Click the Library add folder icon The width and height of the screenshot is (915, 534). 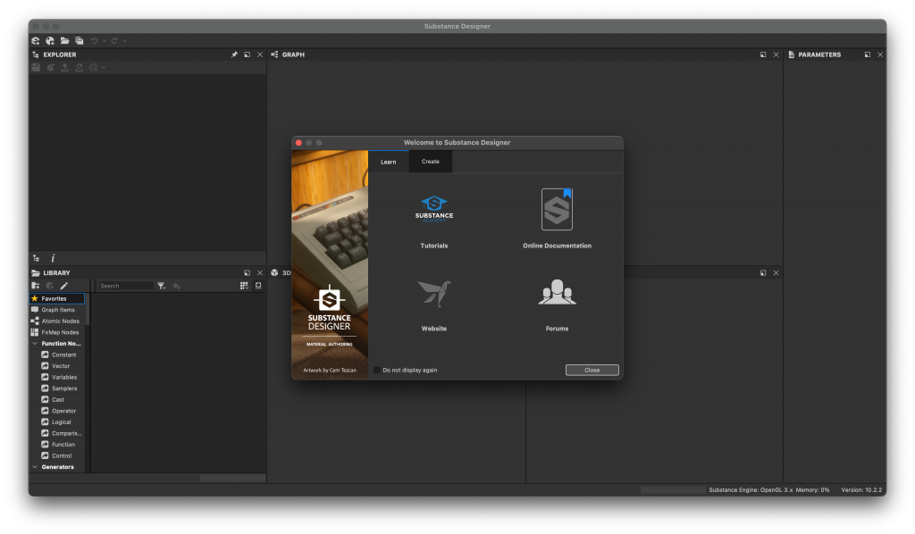[x=36, y=286]
